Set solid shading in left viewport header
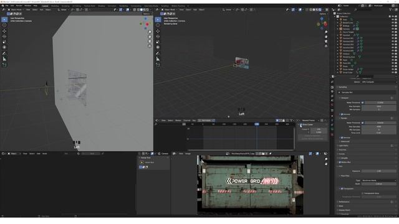This screenshot has width=399, height=224. click(142, 10)
